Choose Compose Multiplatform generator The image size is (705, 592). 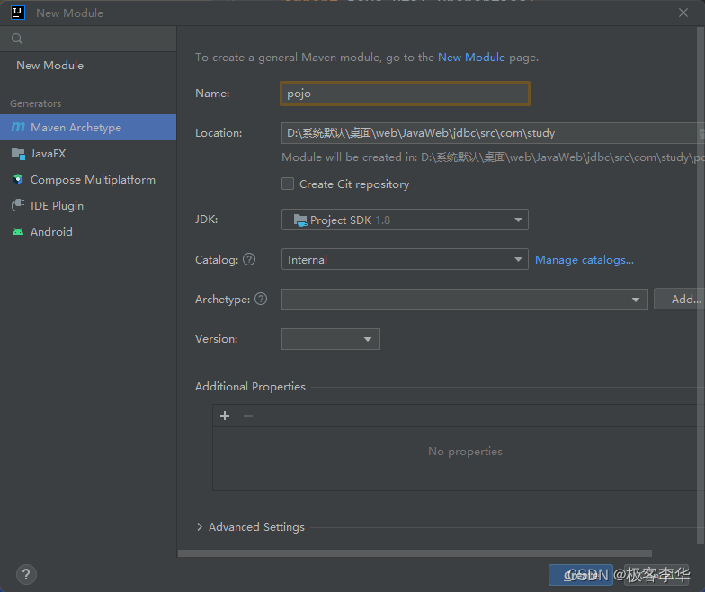[88, 180]
